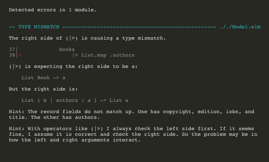
Task: Click the expected type "List Book -> a"
Action: coord(44,78)
